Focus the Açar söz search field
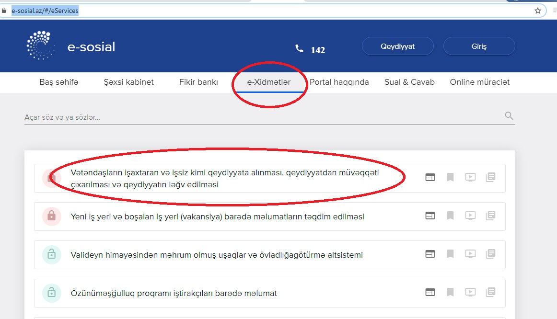 pos(259,117)
